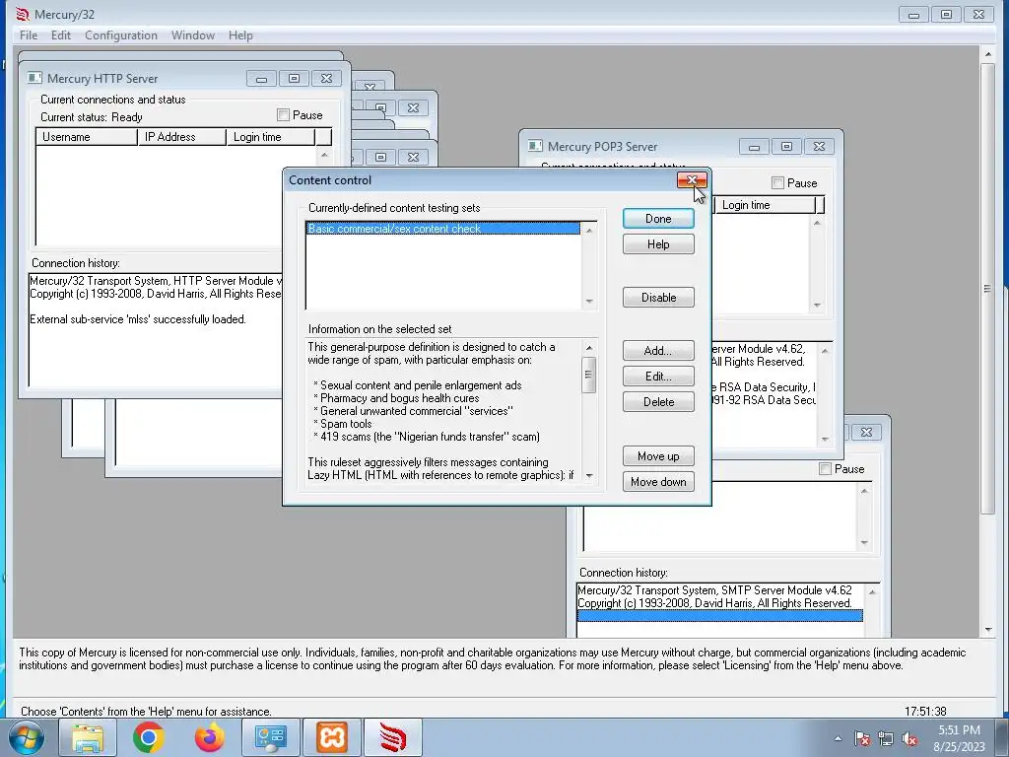Close the Mercury HTTP Server window

pos(327,79)
